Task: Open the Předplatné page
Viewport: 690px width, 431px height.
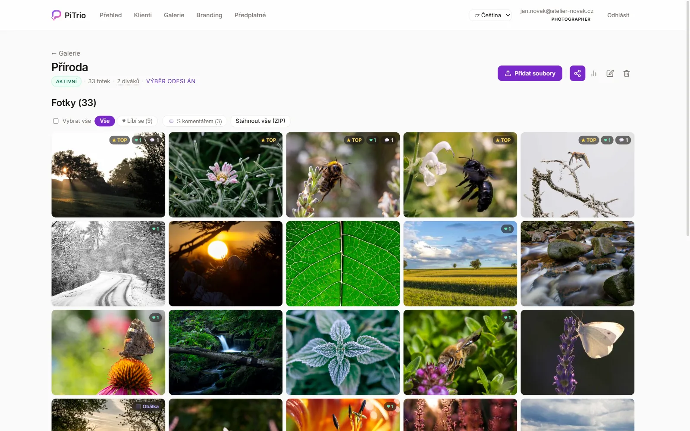Action: click(x=250, y=15)
